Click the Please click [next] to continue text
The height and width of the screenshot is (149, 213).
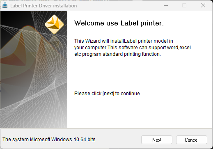coord(108,94)
